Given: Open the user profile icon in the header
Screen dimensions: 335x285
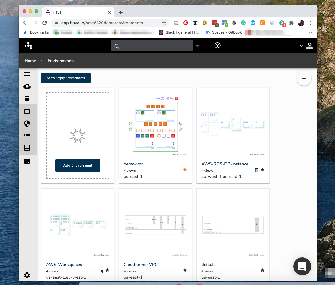Looking at the screenshot, I should point(309,46).
